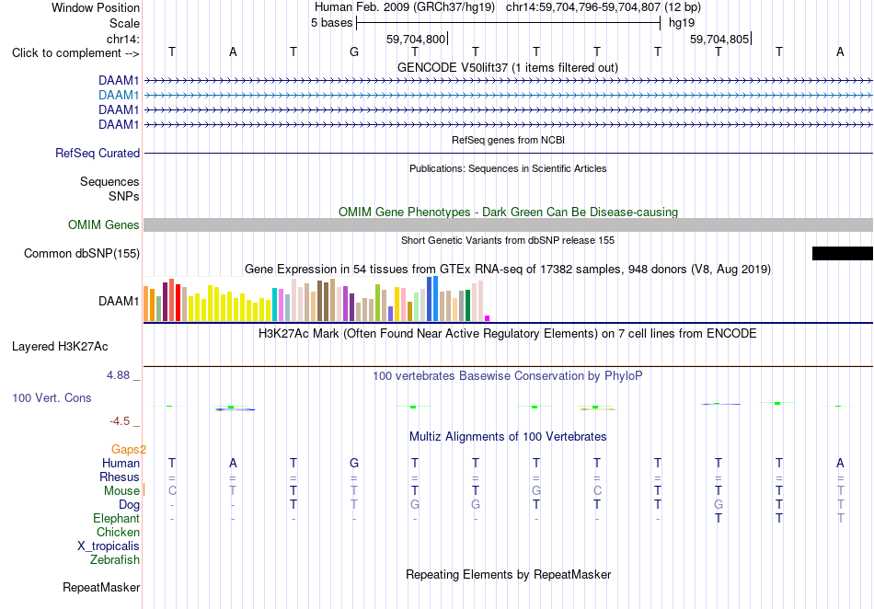Click the "Layered H3K27Ac" track label
This screenshot has height=609, width=874.
tap(60, 346)
